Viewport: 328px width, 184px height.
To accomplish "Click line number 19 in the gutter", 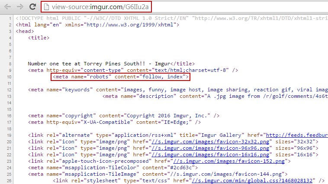I will click(9, 135).
